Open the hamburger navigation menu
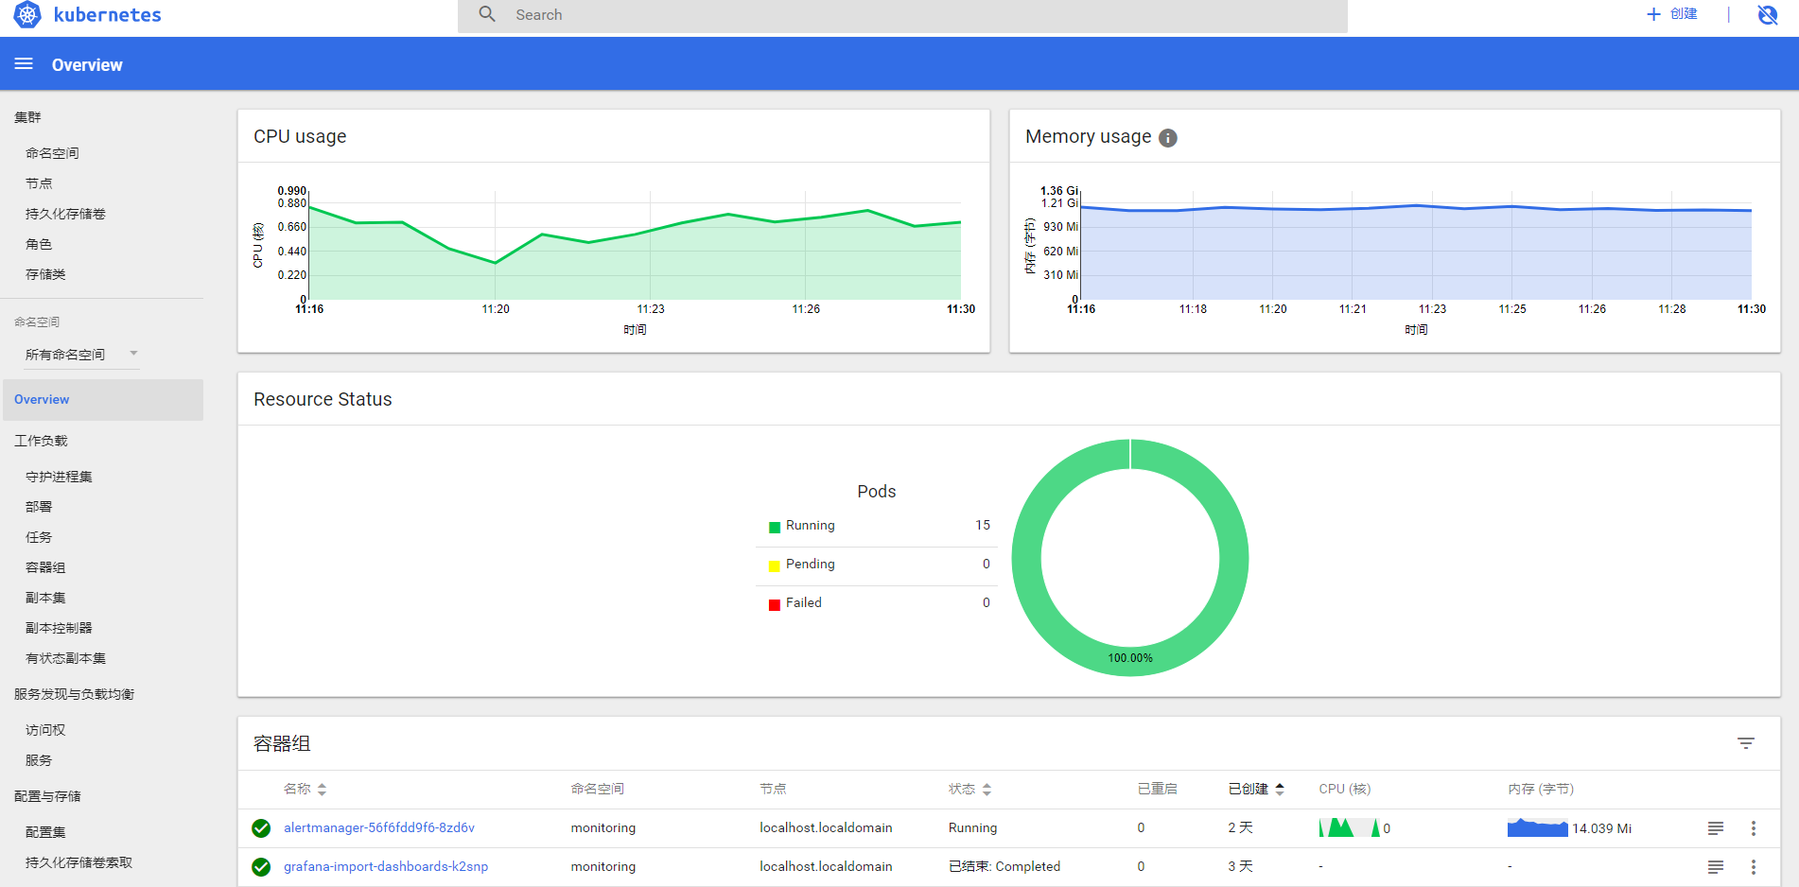This screenshot has height=887, width=1799. (x=24, y=64)
